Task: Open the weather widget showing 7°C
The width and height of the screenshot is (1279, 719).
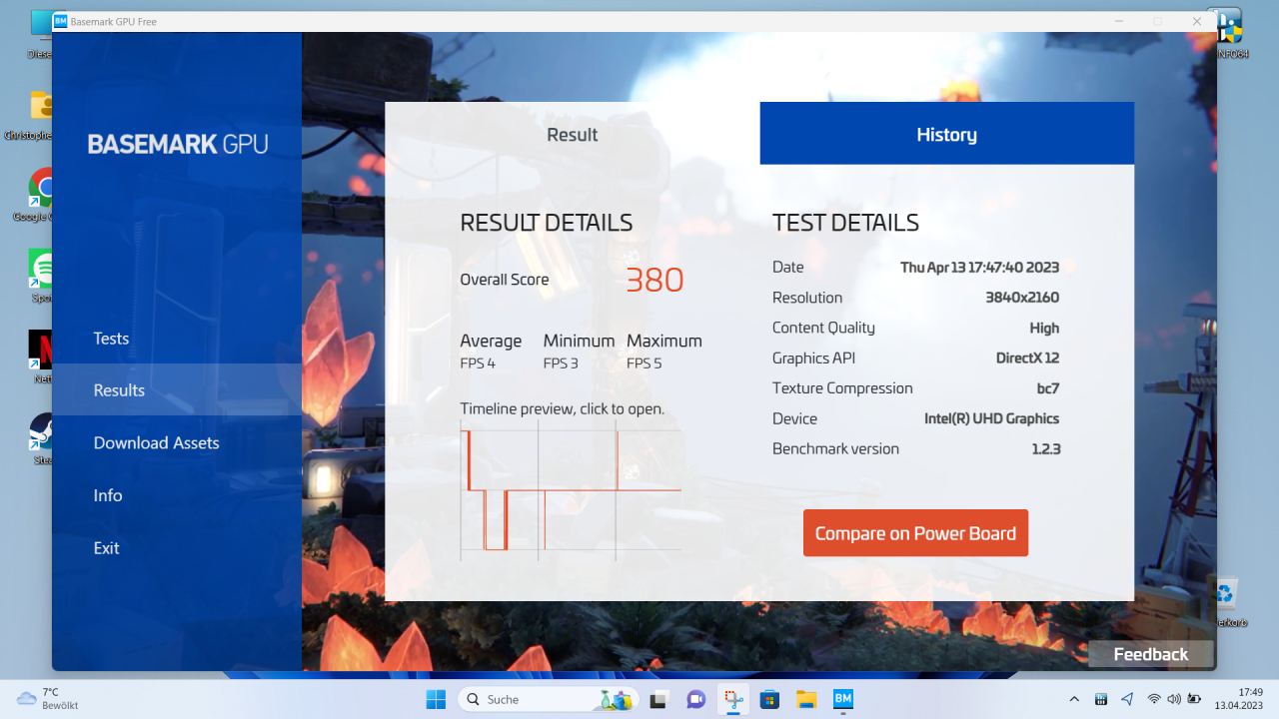Action: [x=48, y=699]
